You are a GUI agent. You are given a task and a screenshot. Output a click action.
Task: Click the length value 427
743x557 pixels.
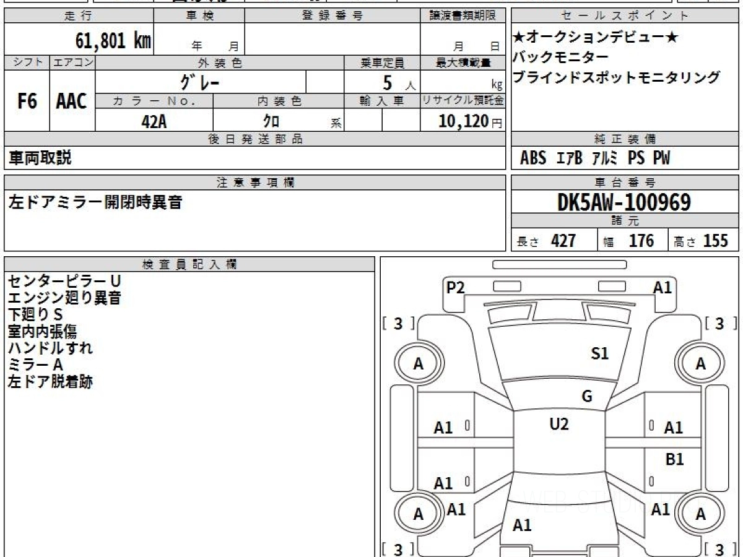pyautogui.click(x=563, y=241)
